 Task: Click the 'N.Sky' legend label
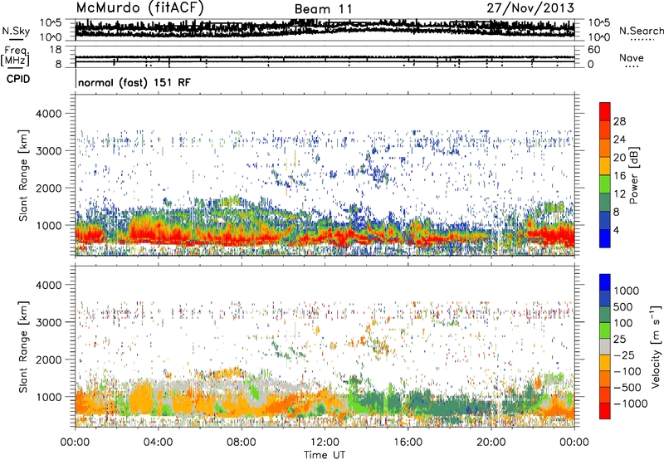click(x=16, y=31)
